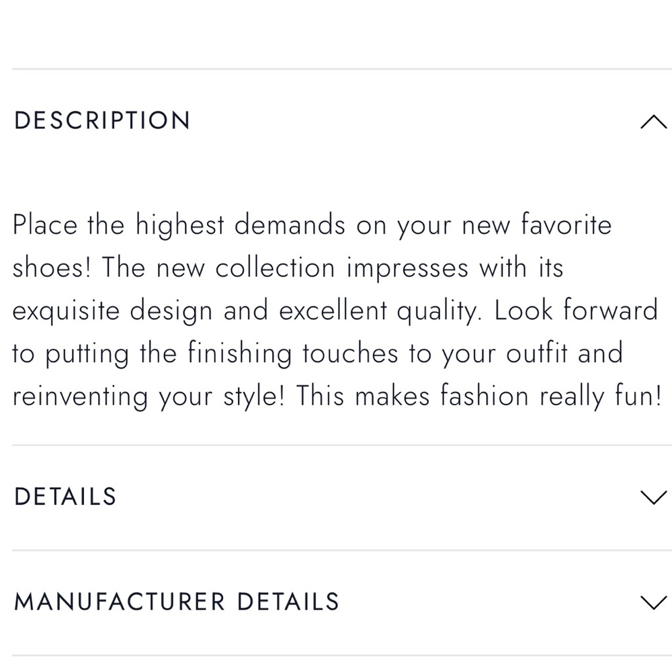
Task: Open Manufacturer Details via its chevron arrow
Action: pos(654,602)
